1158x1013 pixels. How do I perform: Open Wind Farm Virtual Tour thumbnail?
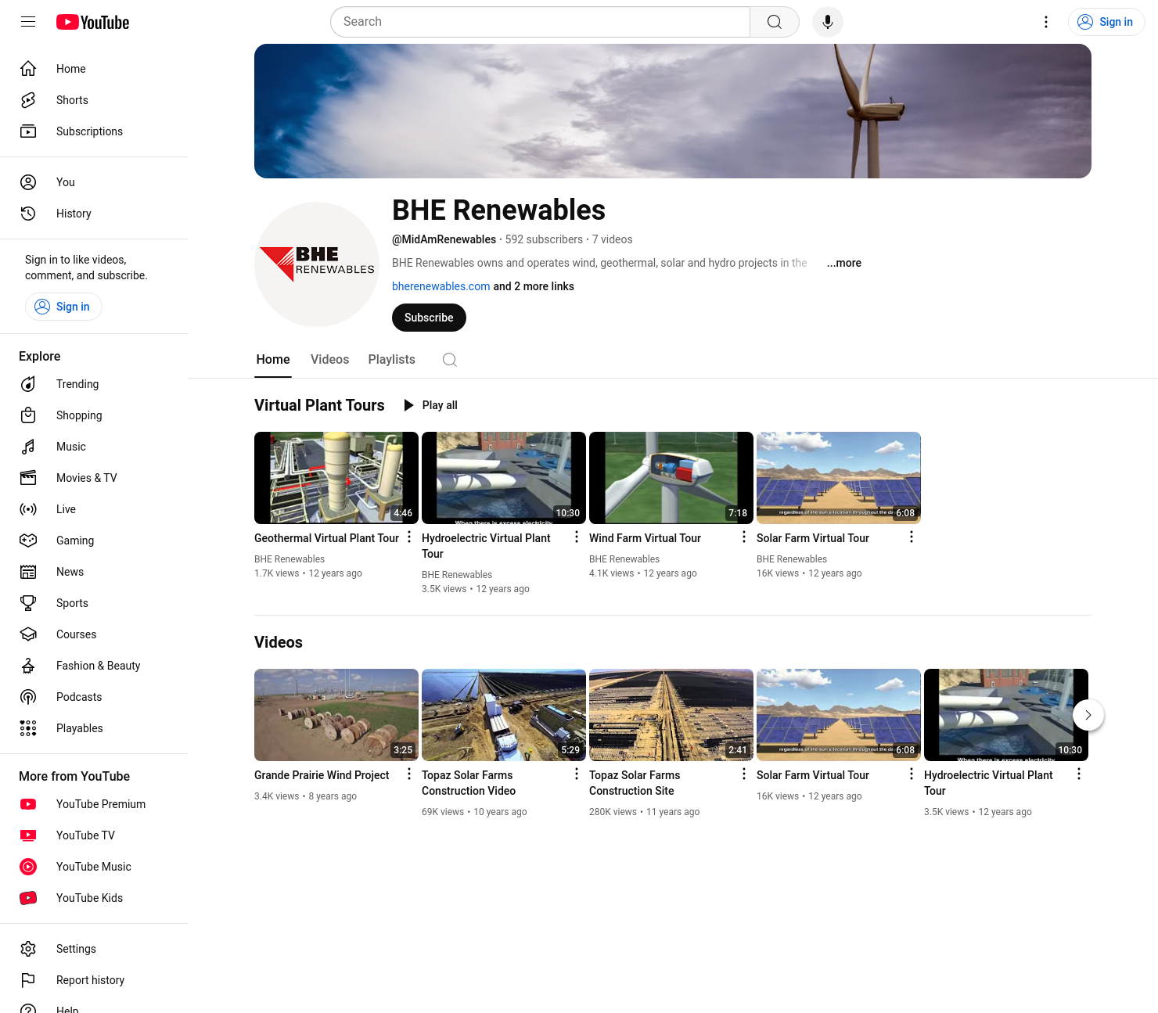click(671, 478)
